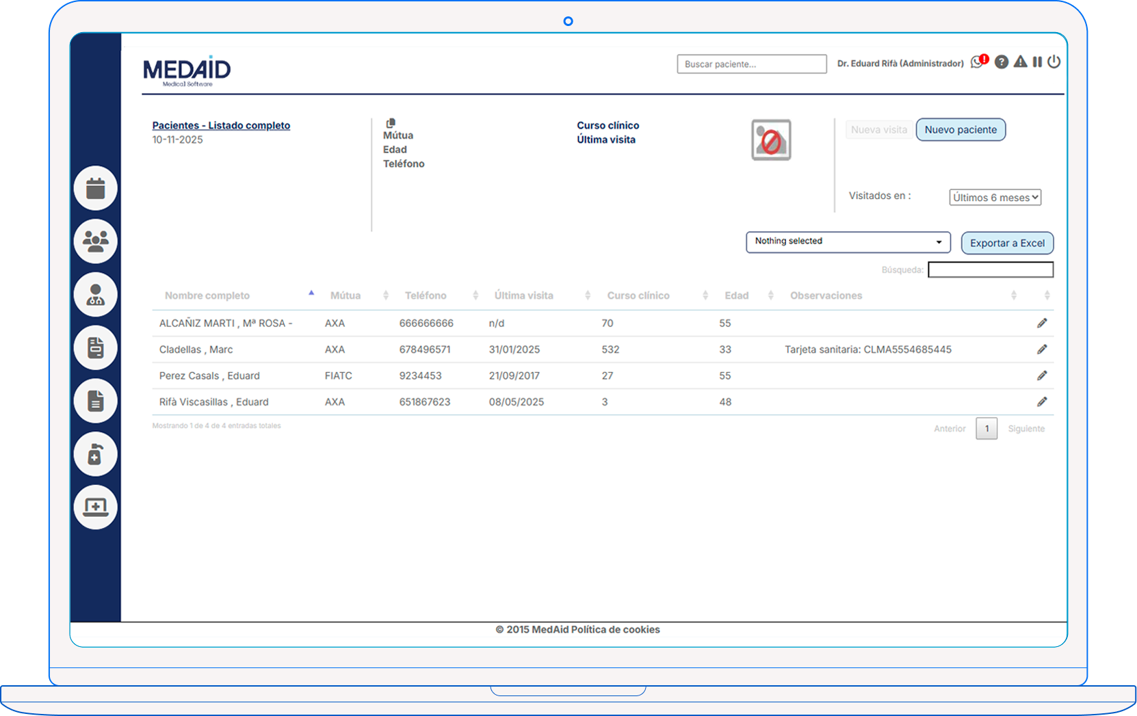Open Pacientes - Listado completo link
Screen dimensions: 1137x716
coord(221,125)
